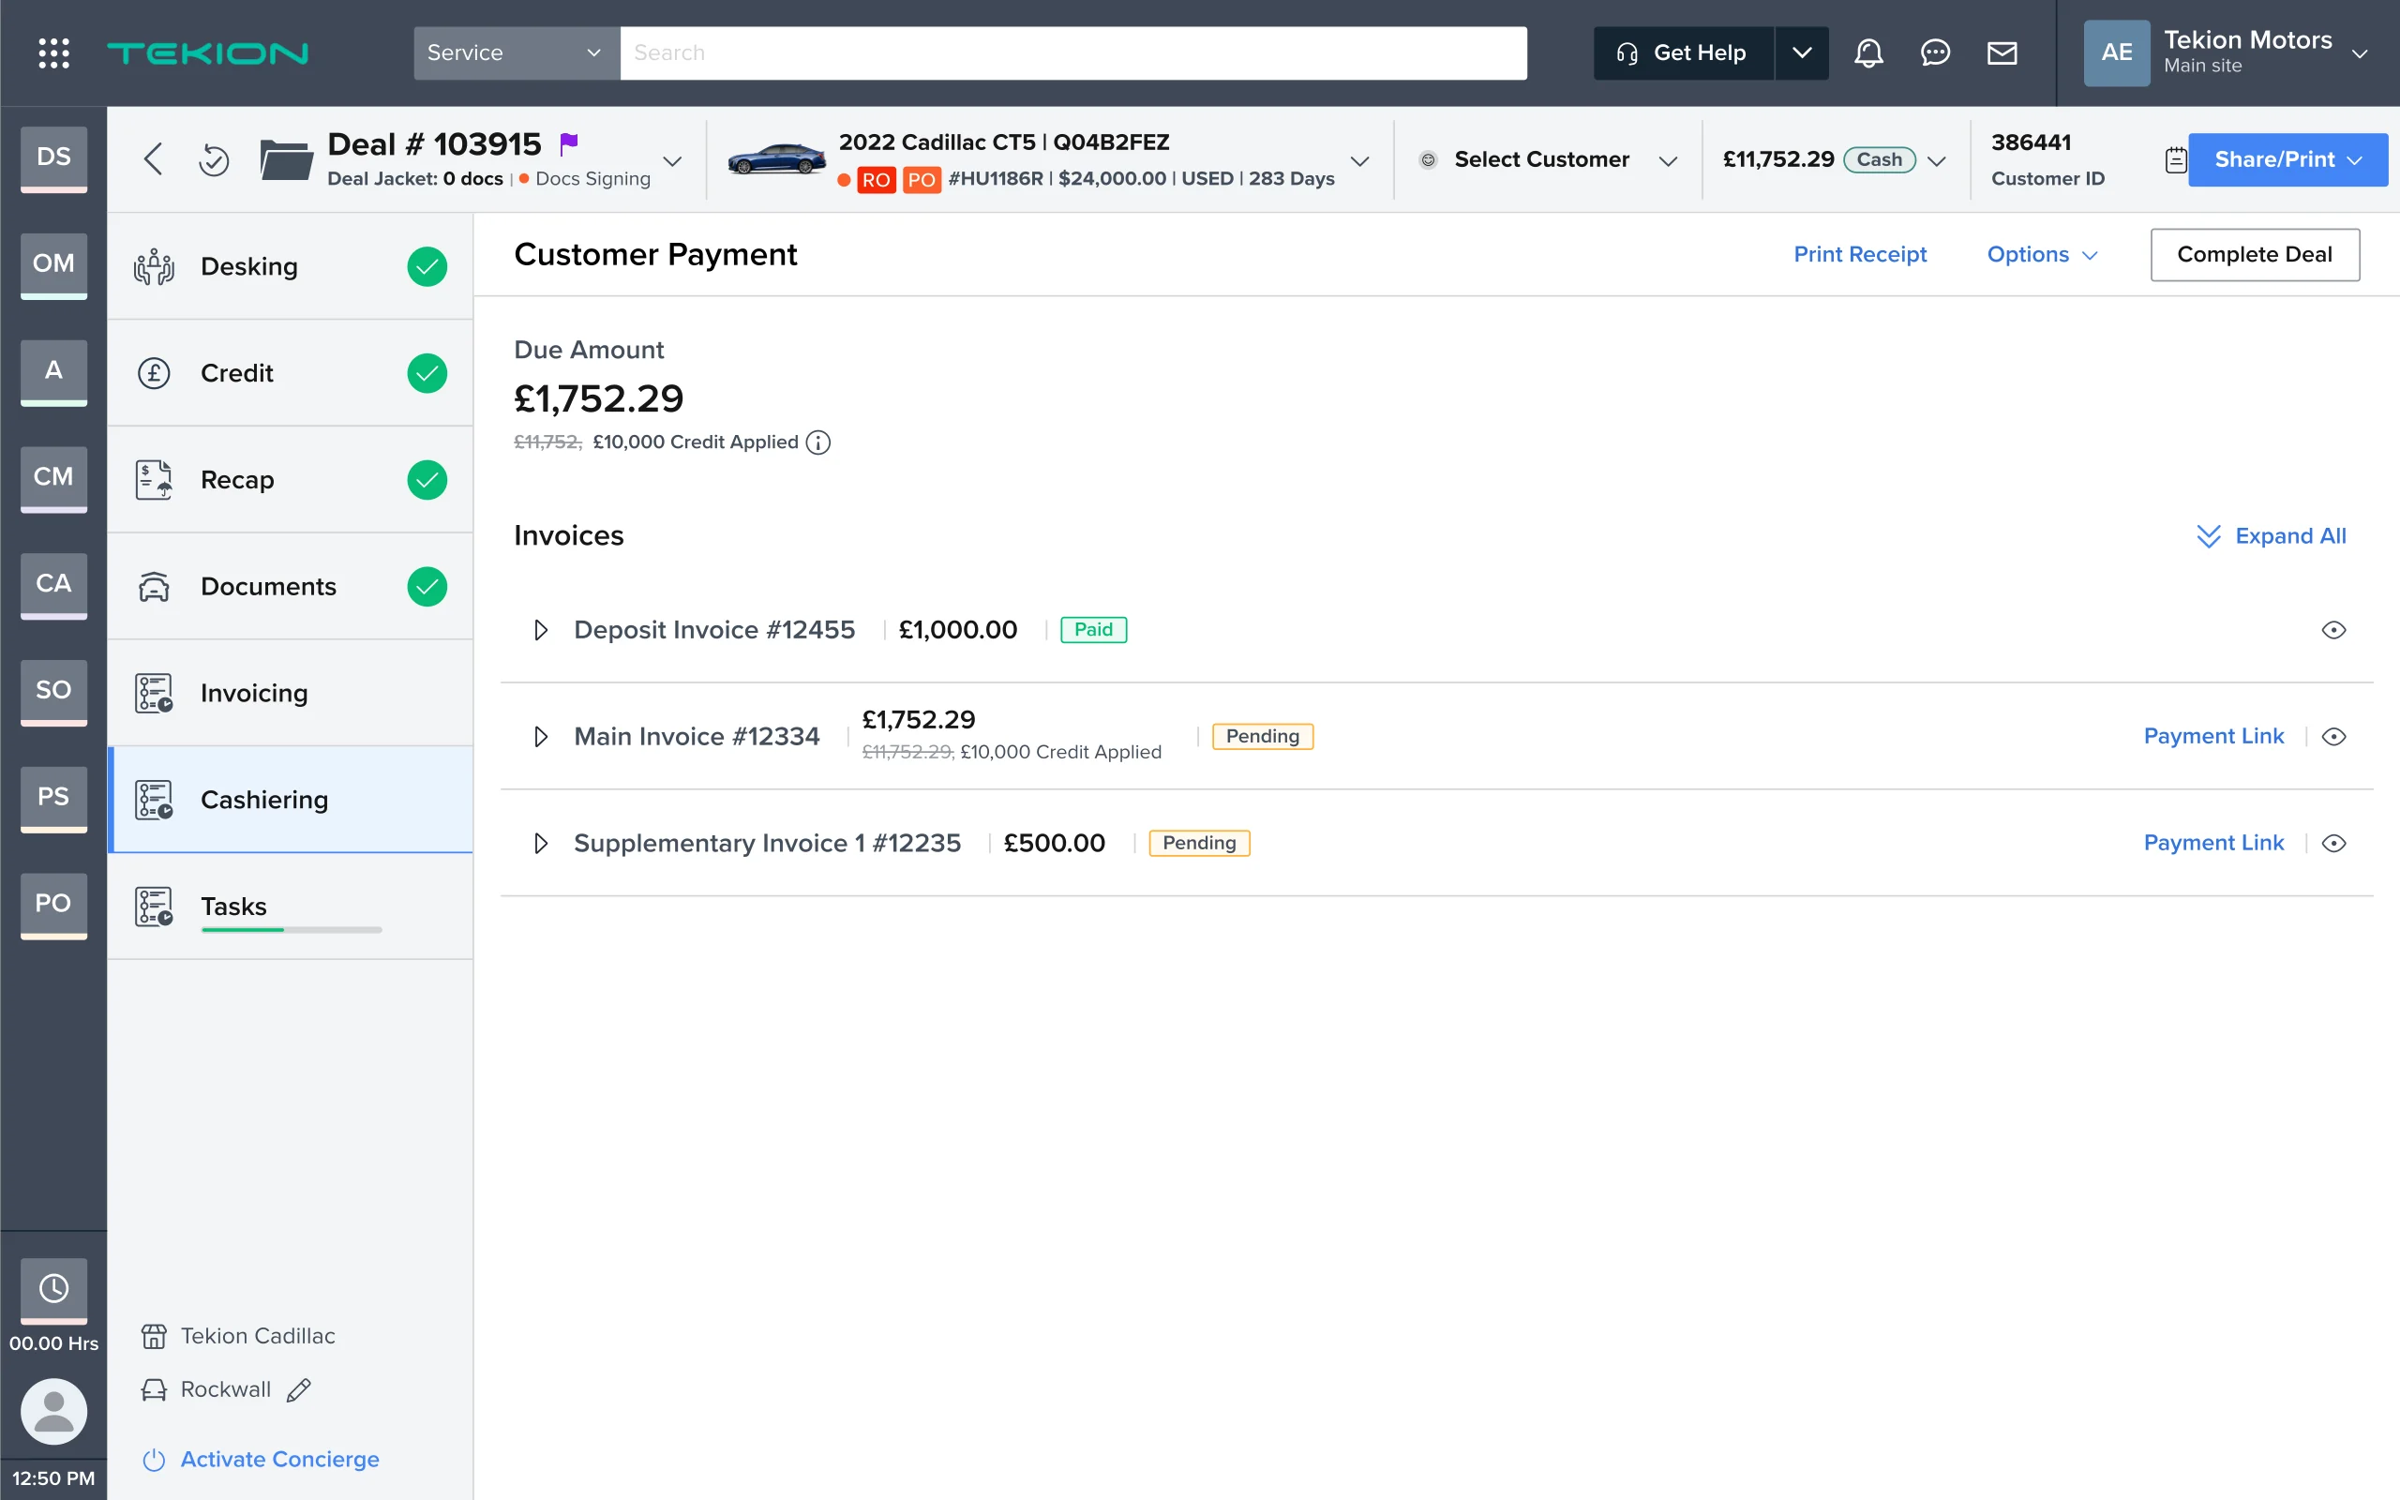Screen dimensions: 2400x1500
Task: Show credit applied info icon under Due Amount
Action: [818, 442]
